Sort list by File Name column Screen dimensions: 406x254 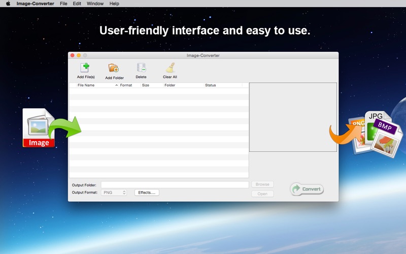pyautogui.click(x=97, y=85)
